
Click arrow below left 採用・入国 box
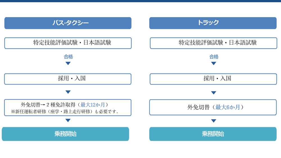click(x=68, y=92)
